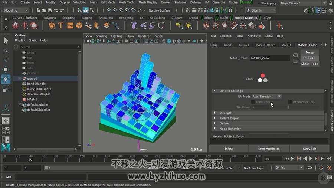Activate the Rotate tool in toolbox

[x=6, y=79]
